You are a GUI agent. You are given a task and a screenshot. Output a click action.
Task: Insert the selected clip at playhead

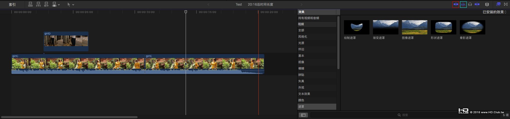click(x=39, y=4)
